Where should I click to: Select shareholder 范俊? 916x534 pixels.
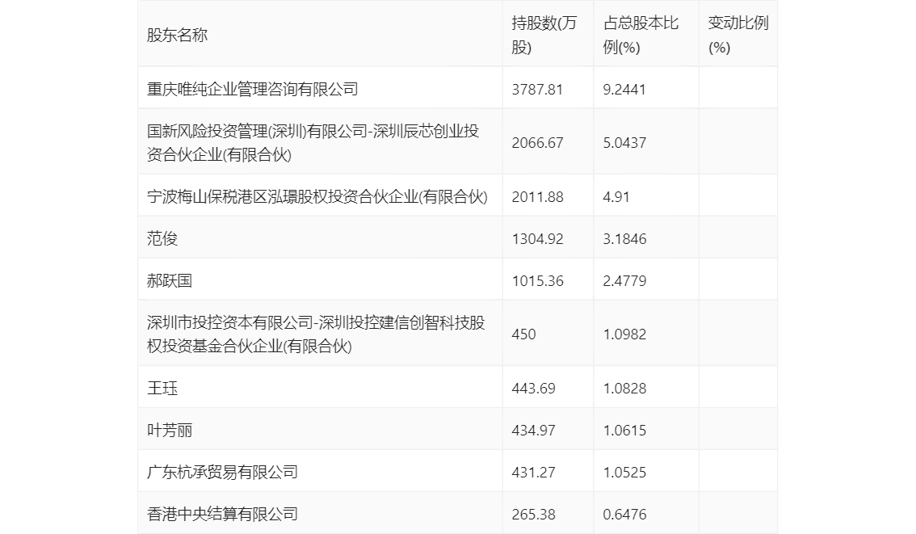click(162, 238)
